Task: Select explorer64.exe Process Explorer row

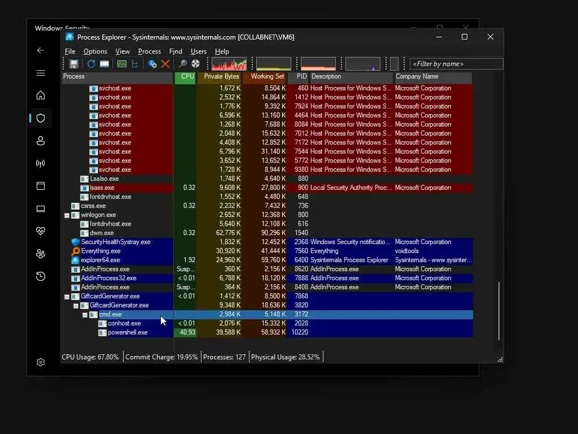Action: pyautogui.click(x=267, y=260)
